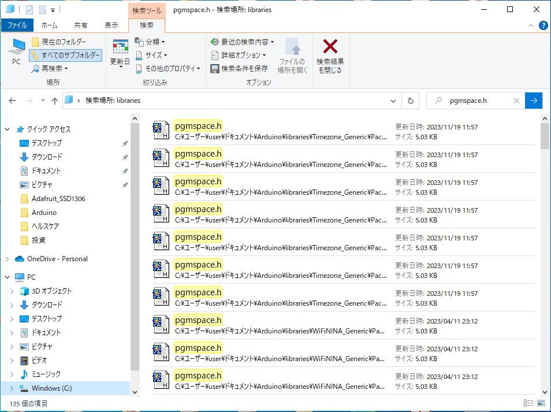The height and width of the screenshot is (412, 551).
Task: Switch to the 共有 ribbon tab
Action: [x=80, y=25]
